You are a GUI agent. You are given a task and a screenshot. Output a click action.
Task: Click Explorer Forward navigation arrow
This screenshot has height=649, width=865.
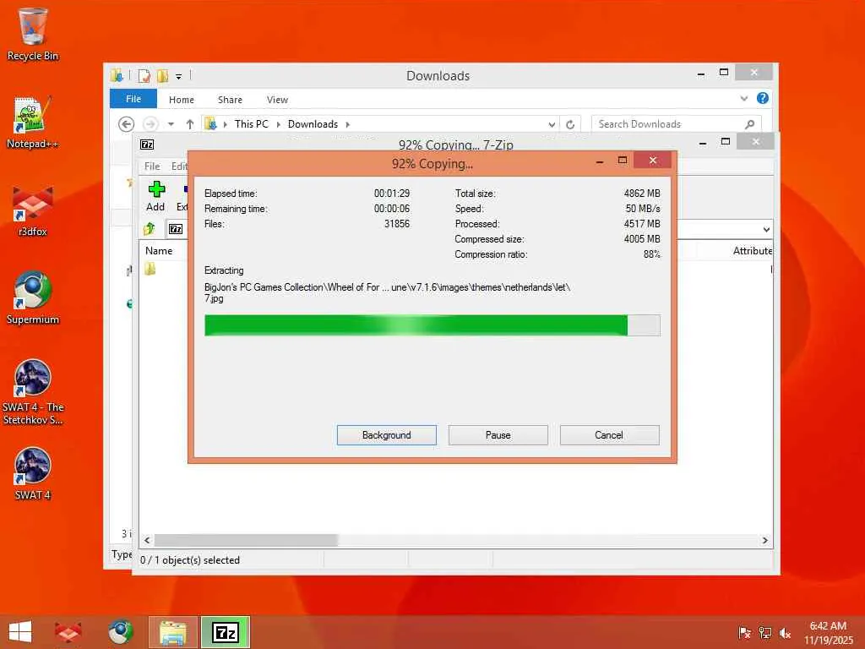coord(150,124)
